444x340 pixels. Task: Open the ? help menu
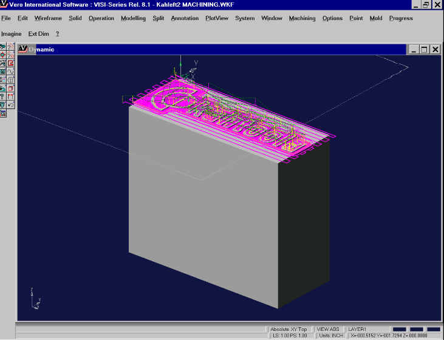(x=58, y=33)
